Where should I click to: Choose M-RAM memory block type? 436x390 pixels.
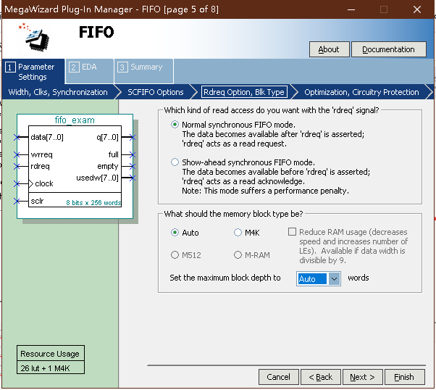[238, 255]
